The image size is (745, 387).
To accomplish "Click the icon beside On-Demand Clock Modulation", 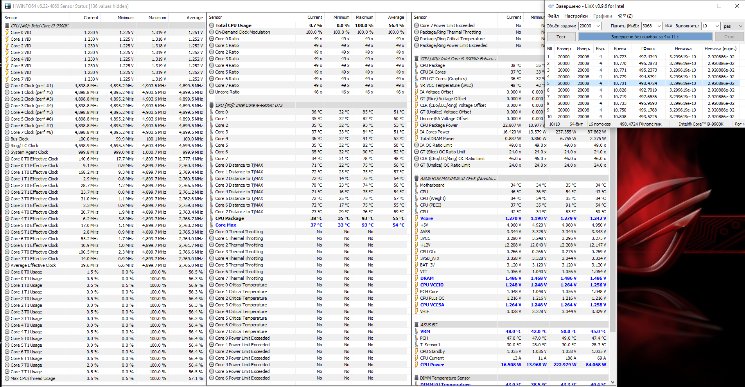I will pos(212,32).
